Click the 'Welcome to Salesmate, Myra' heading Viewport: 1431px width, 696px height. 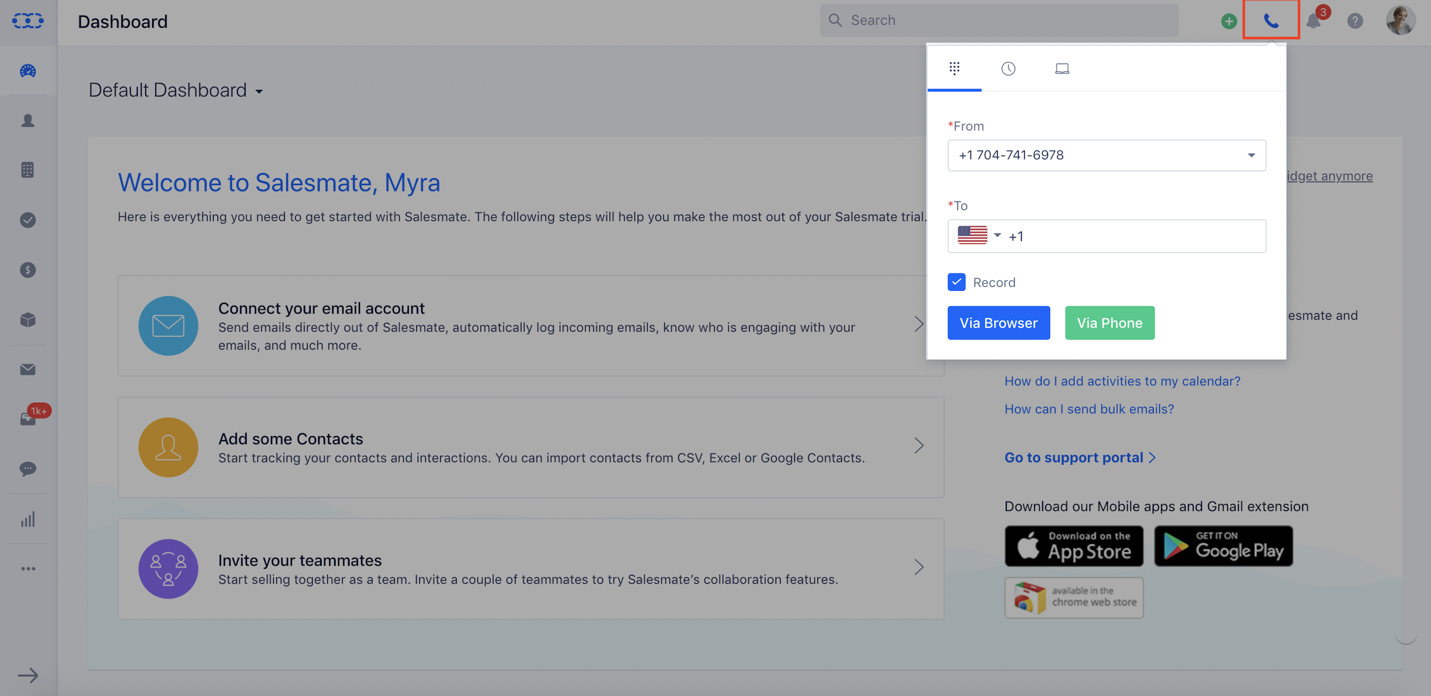coord(279,183)
